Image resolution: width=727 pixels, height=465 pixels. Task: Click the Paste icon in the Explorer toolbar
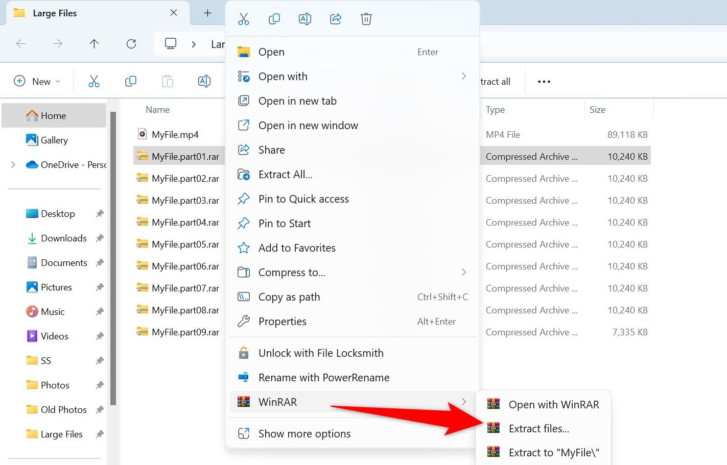pos(168,81)
